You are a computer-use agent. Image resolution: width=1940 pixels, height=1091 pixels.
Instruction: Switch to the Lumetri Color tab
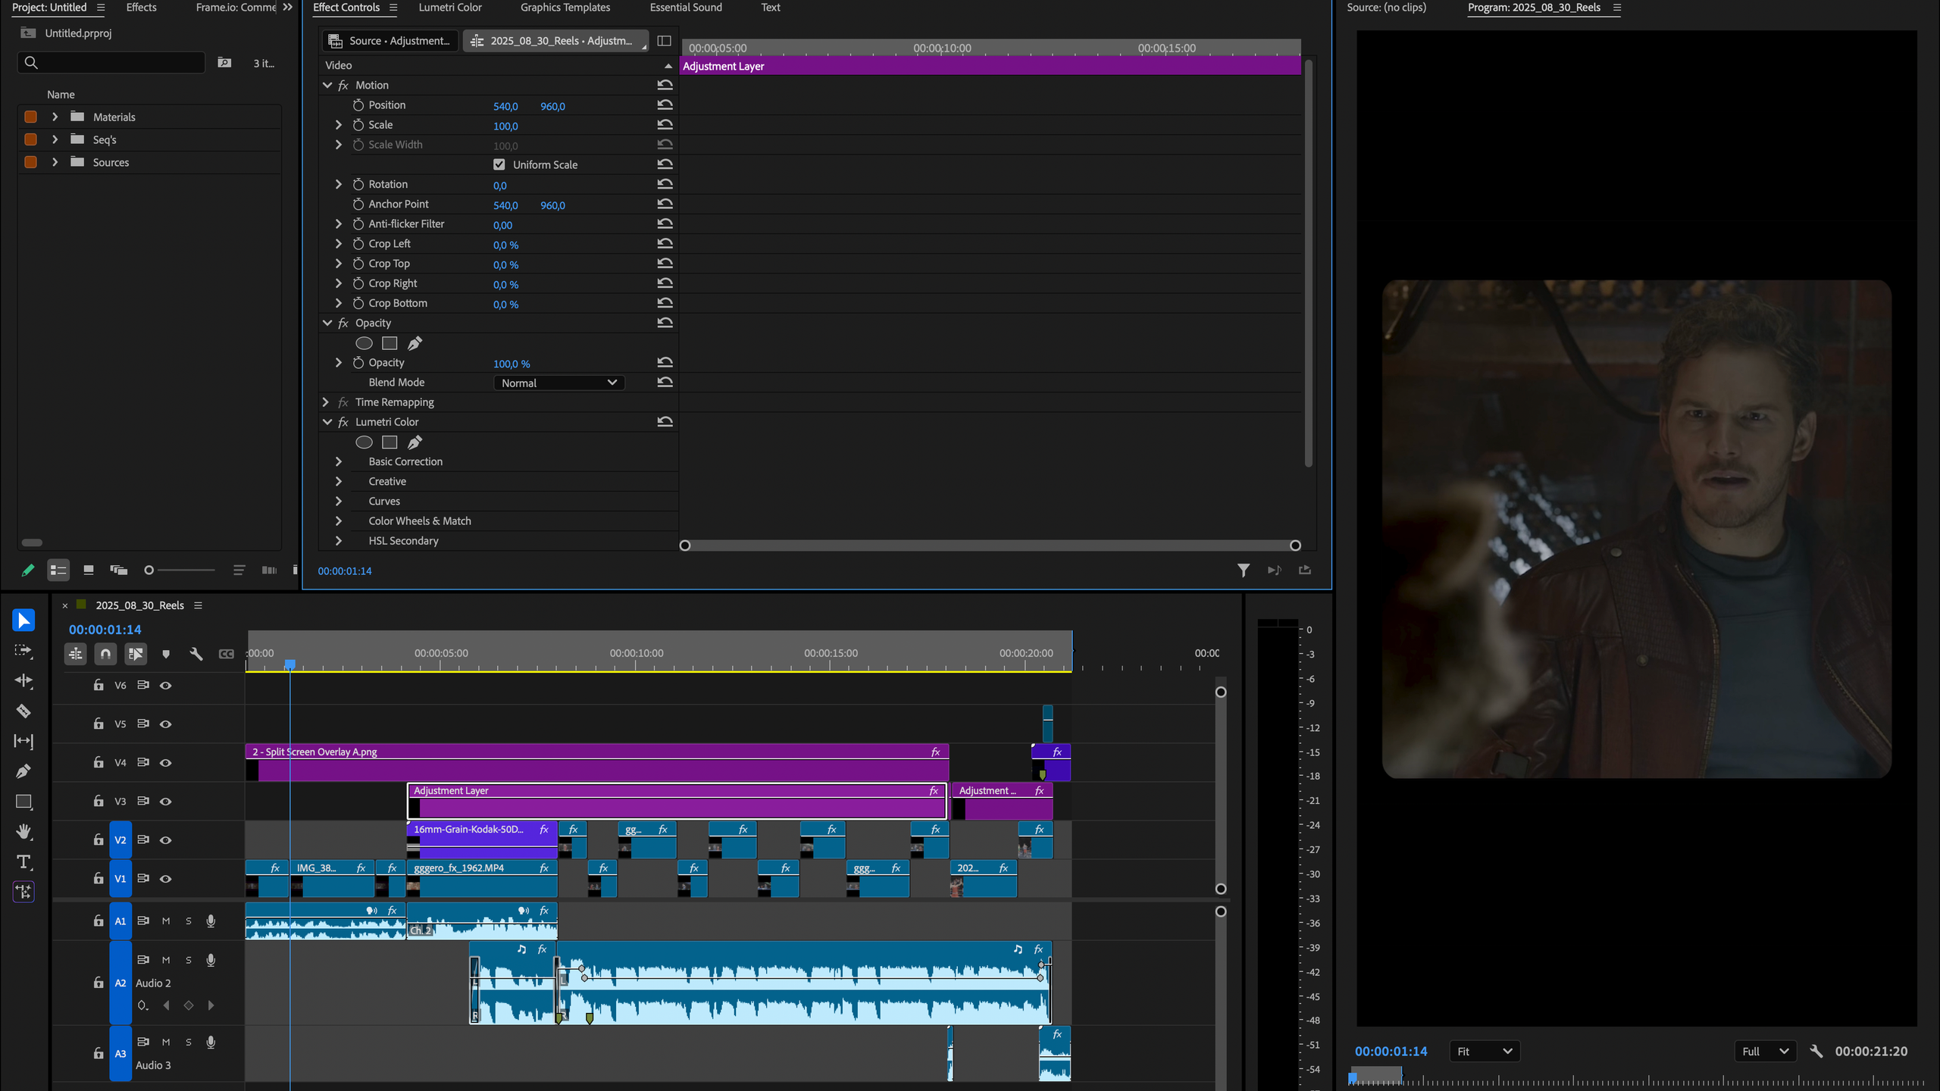(x=449, y=8)
